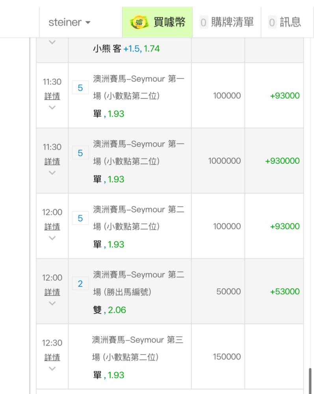Screen dimensions: 314x394
Task: Click result badge 5 in 1000000 row
Action: tap(80, 153)
